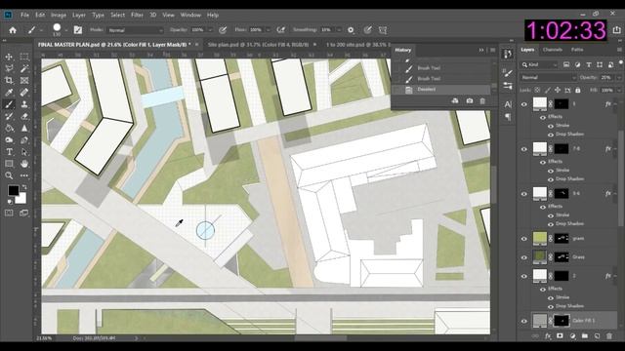Image resolution: width=625 pixels, height=351 pixels.
Task: Select the Sponge tool
Action: [x=9, y=140]
